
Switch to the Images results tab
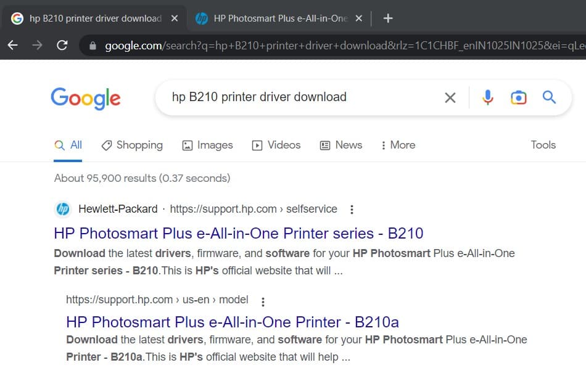point(208,145)
